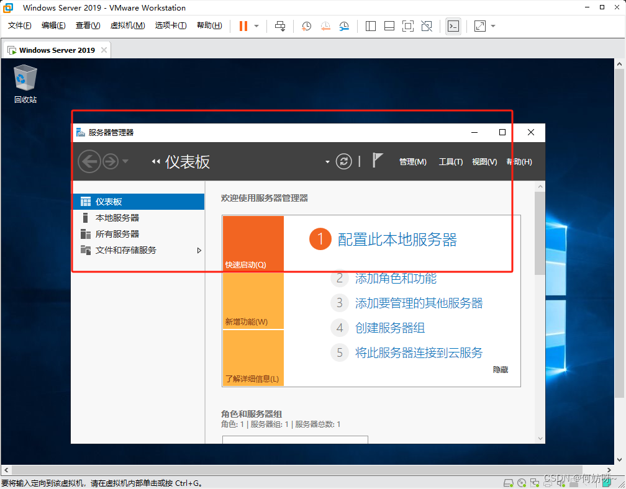The height and width of the screenshot is (489, 626).
Task: Toggle thumbnail bar view icon
Action: [389, 26]
